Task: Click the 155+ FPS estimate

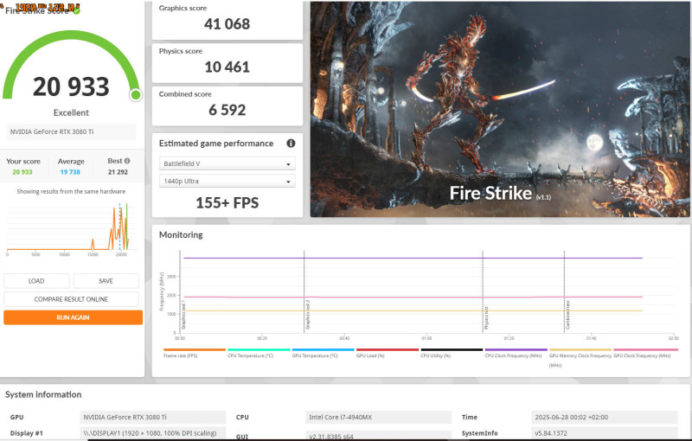Action: [x=227, y=203]
